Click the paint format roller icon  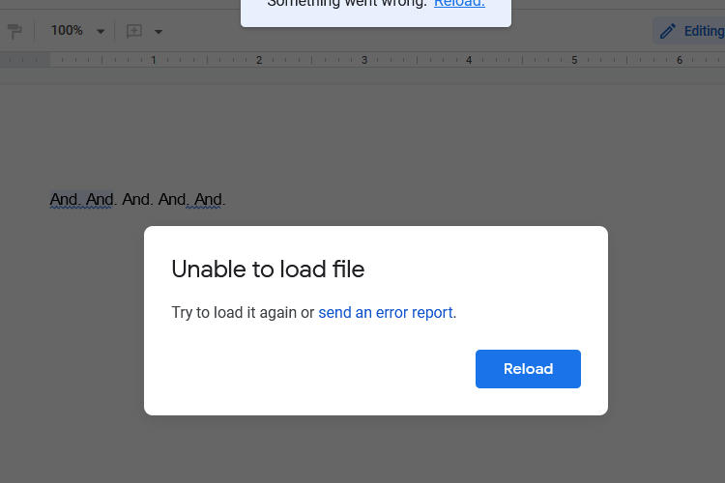coord(14,31)
